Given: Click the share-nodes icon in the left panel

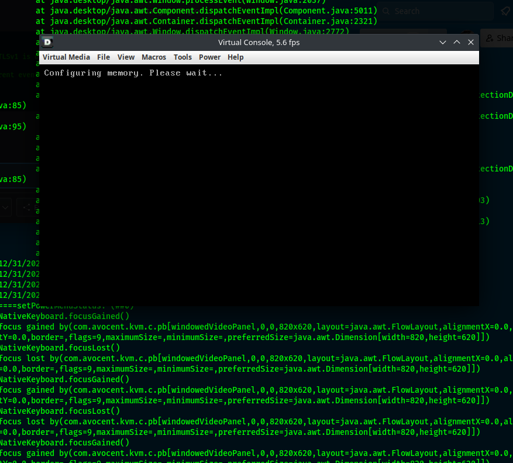Looking at the screenshot, I should pos(27,208).
